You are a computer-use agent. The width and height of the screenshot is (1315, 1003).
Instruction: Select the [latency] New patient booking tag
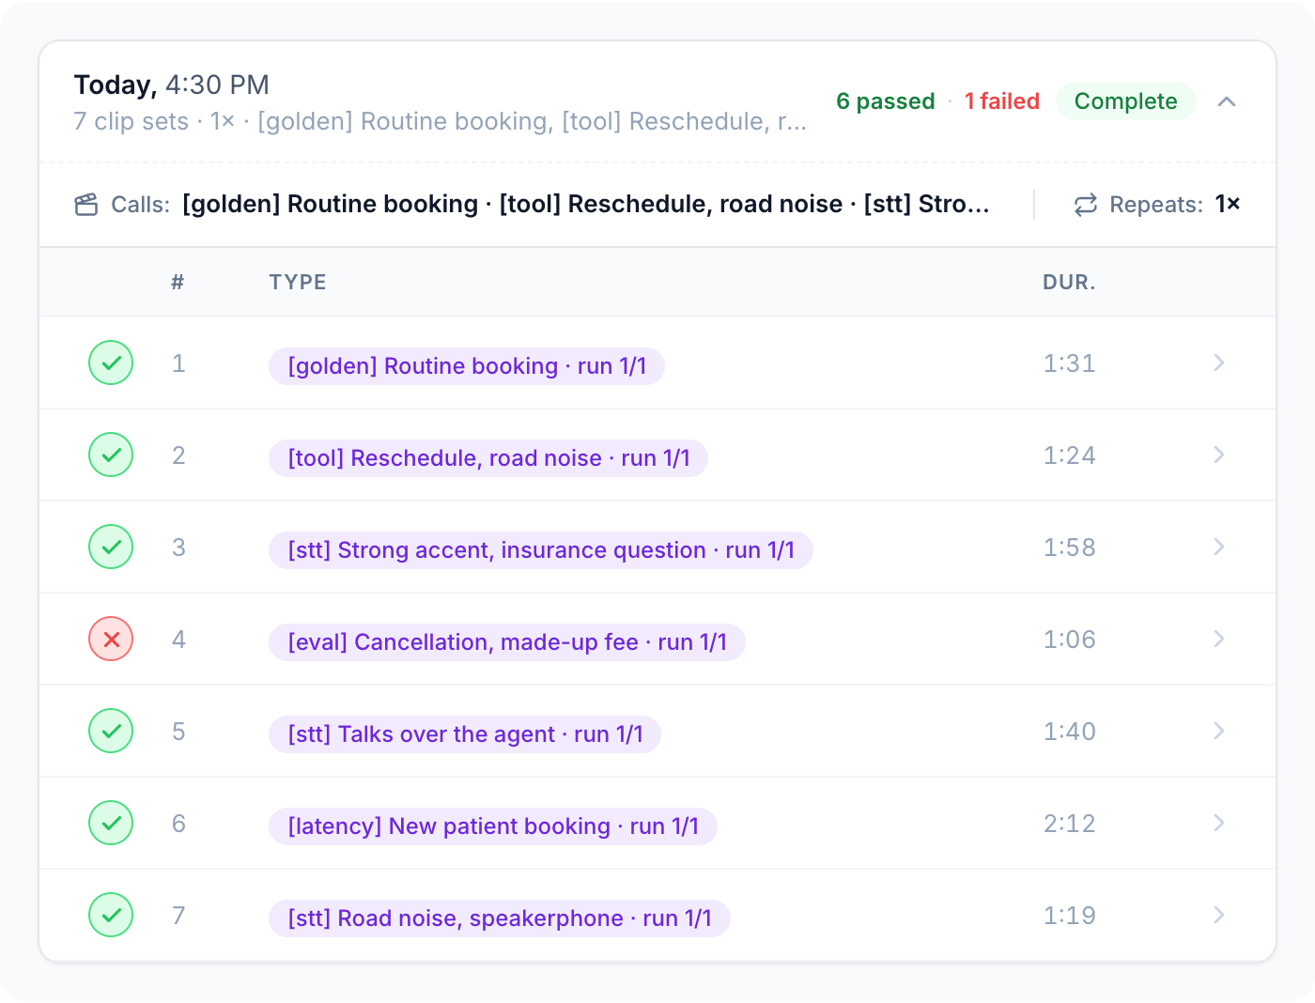(493, 826)
